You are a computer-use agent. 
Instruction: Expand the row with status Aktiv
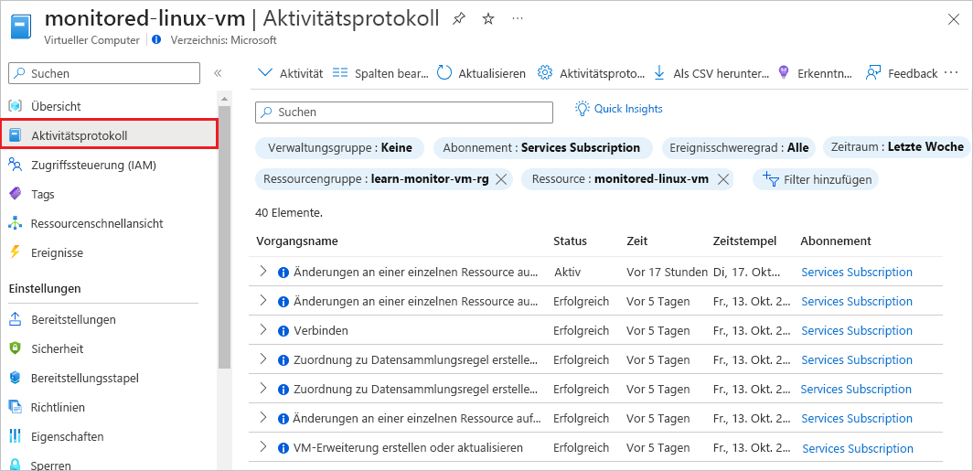[x=263, y=272]
